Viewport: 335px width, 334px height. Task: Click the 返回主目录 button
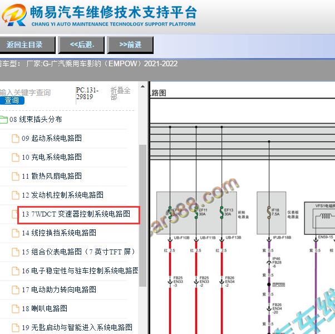[x=27, y=45]
